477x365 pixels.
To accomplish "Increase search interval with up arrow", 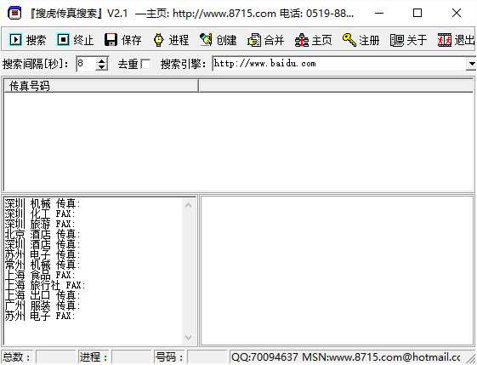I will [x=101, y=60].
